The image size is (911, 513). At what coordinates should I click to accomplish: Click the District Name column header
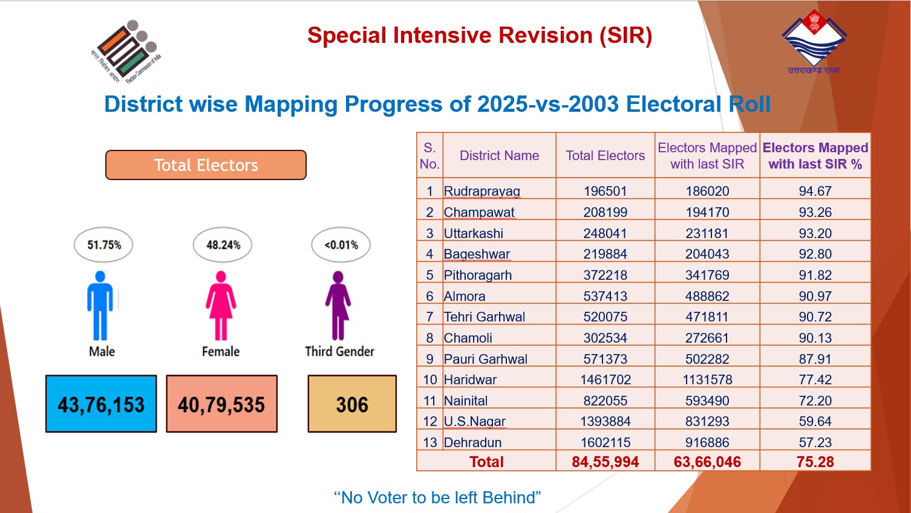pyautogui.click(x=499, y=155)
